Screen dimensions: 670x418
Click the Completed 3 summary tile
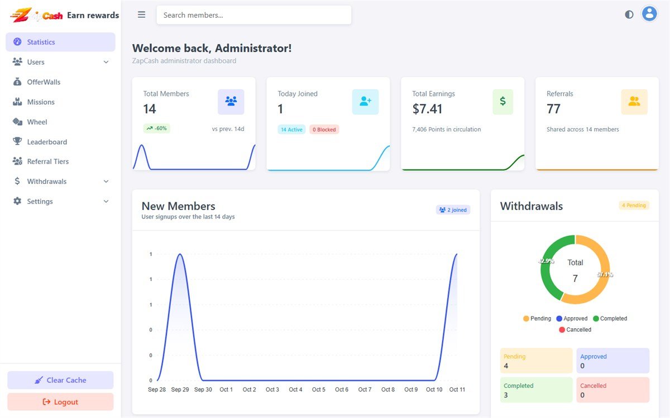tap(536, 390)
